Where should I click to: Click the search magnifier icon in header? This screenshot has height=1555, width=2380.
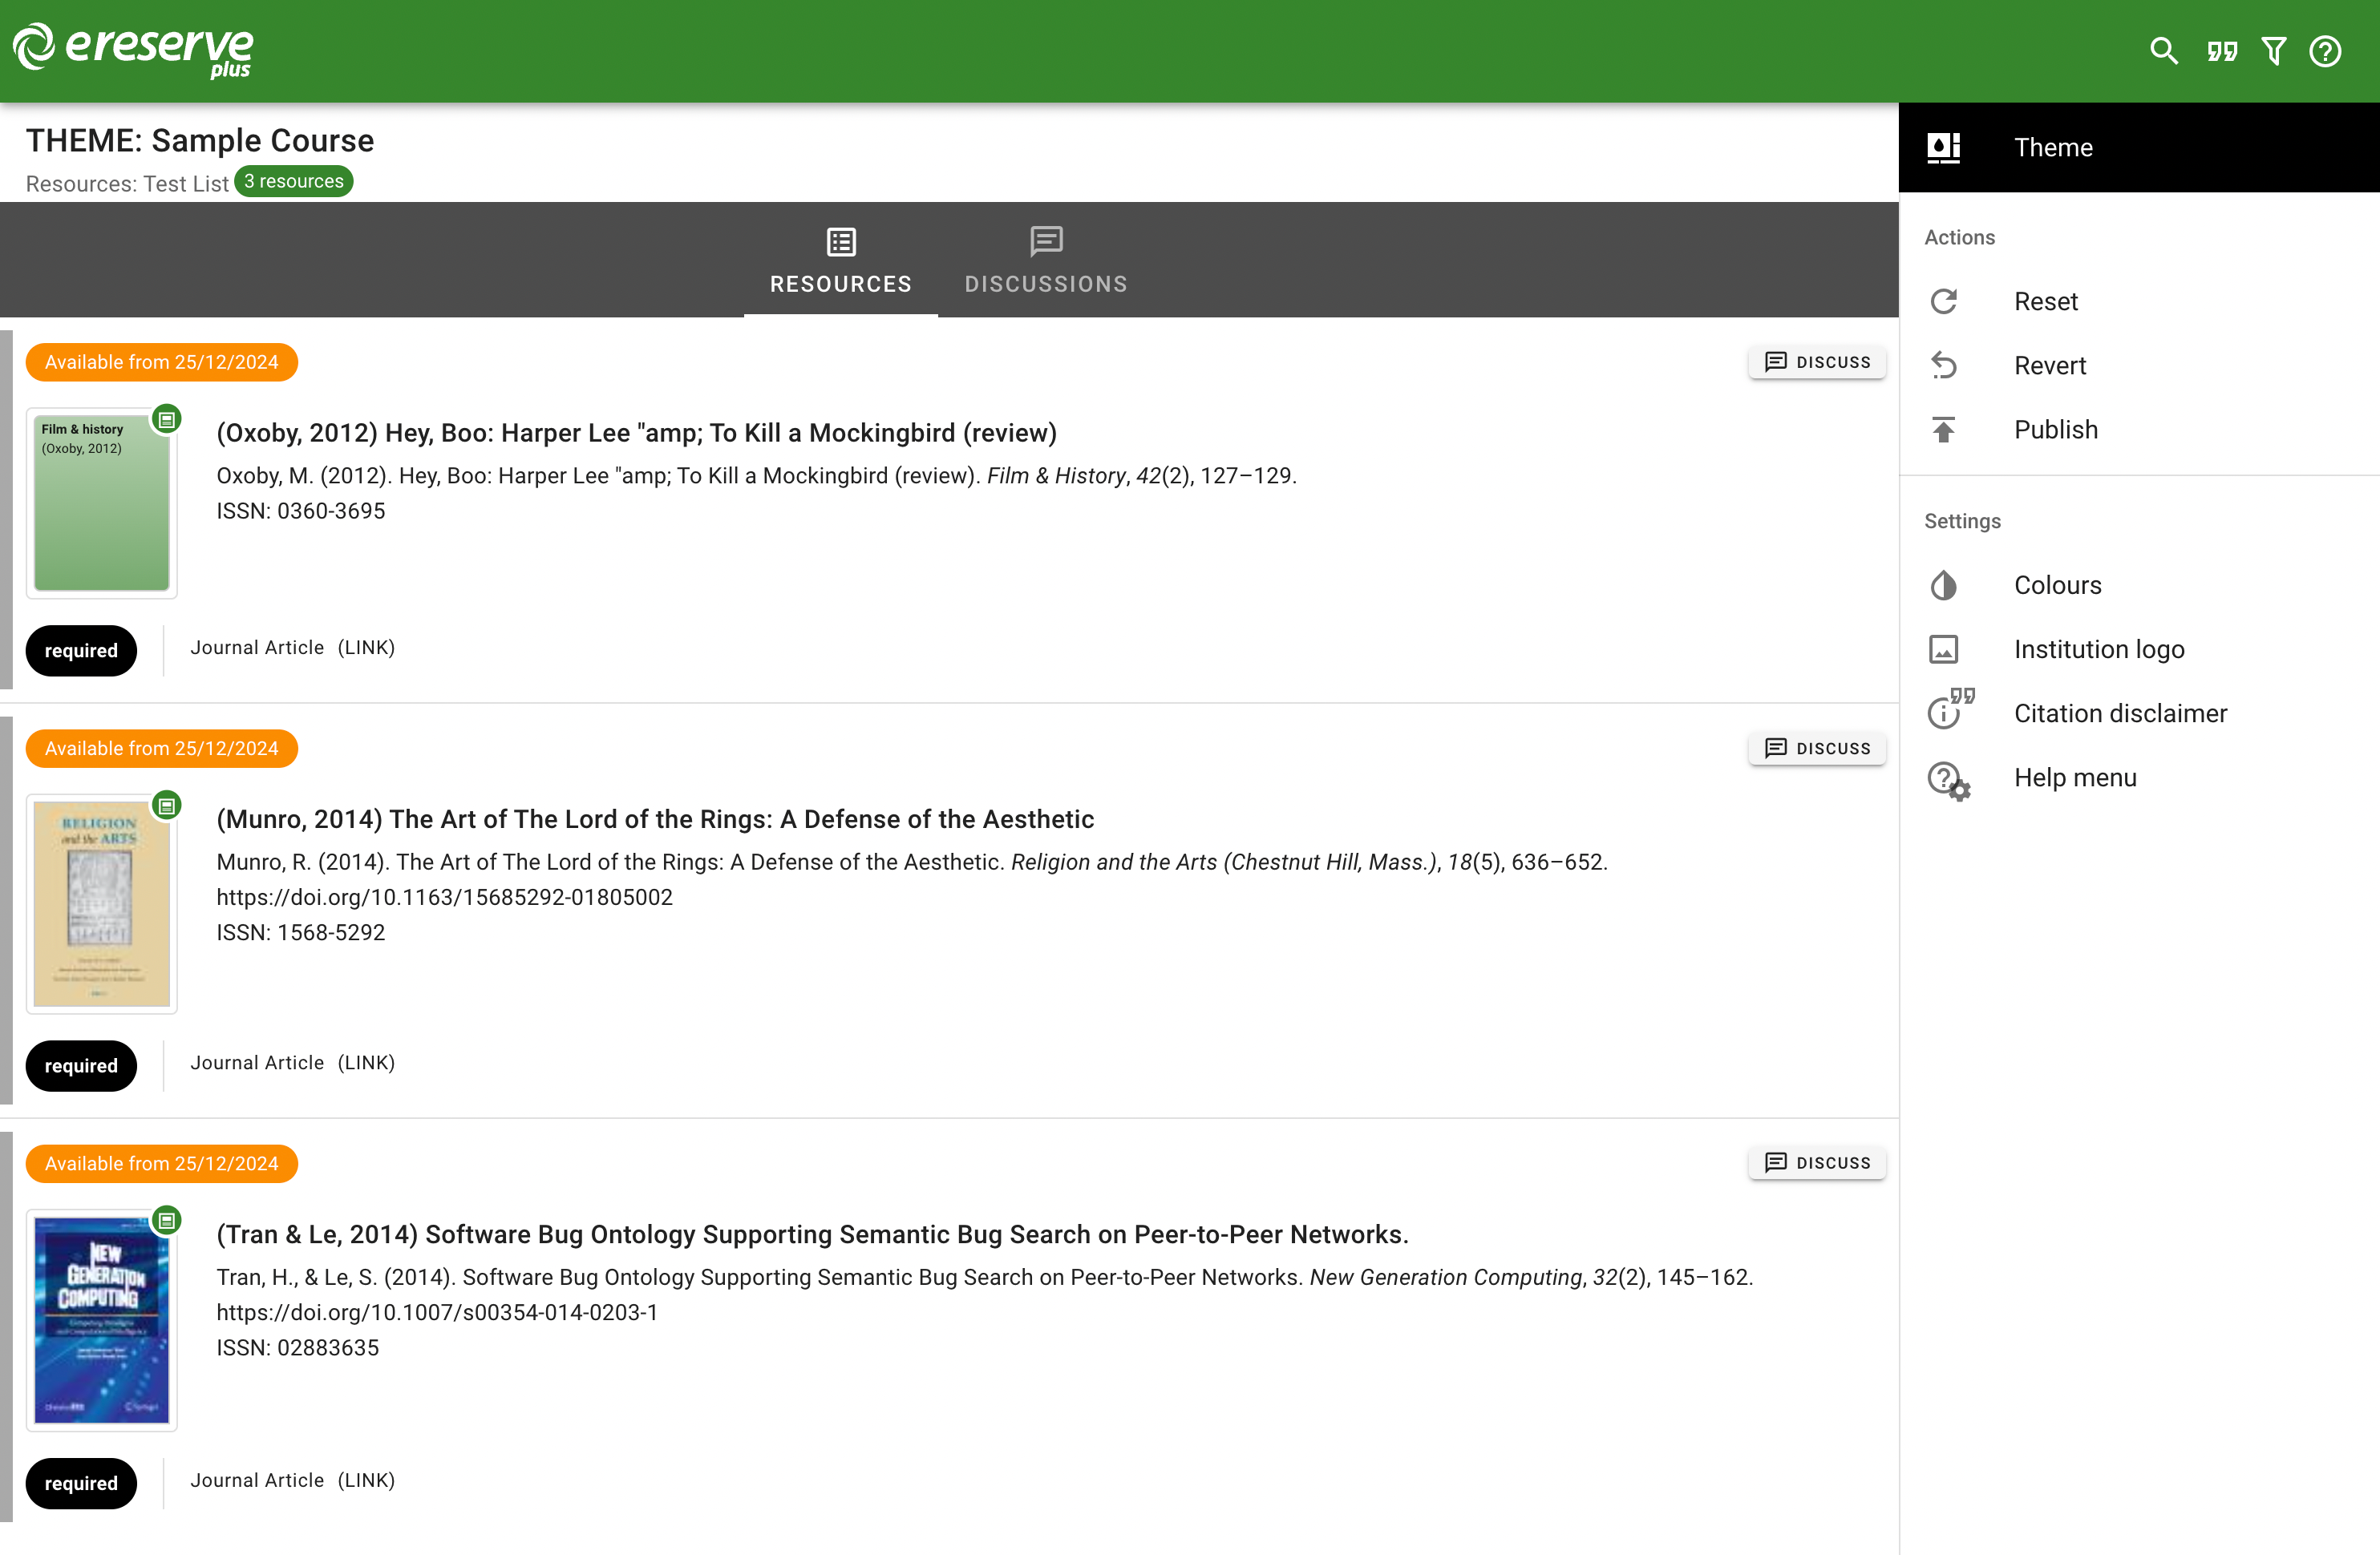click(x=2163, y=51)
